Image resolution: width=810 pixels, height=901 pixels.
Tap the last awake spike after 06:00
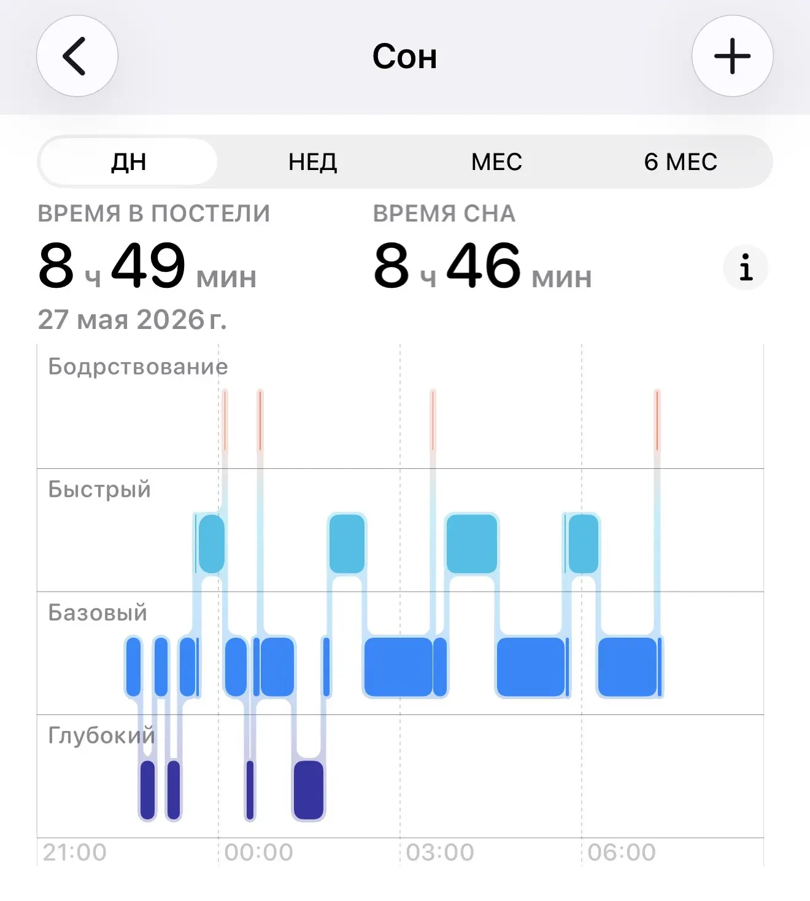[x=657, y=421]
